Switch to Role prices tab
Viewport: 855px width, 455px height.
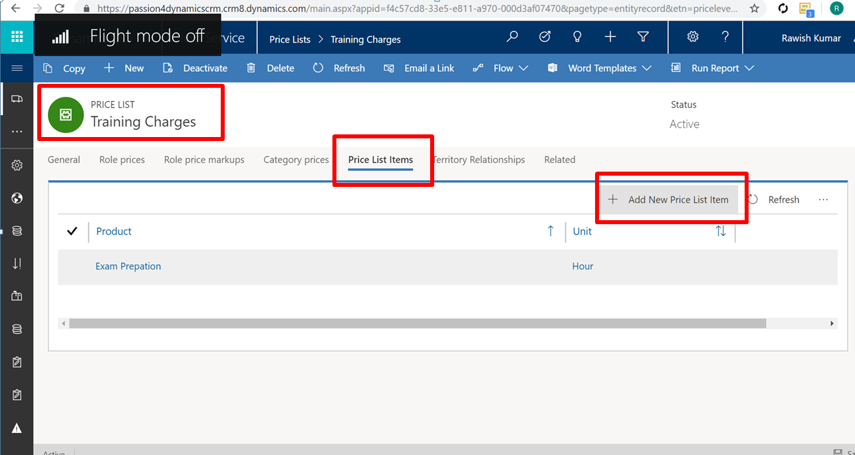pyautogui.click(x=122, y=160)
